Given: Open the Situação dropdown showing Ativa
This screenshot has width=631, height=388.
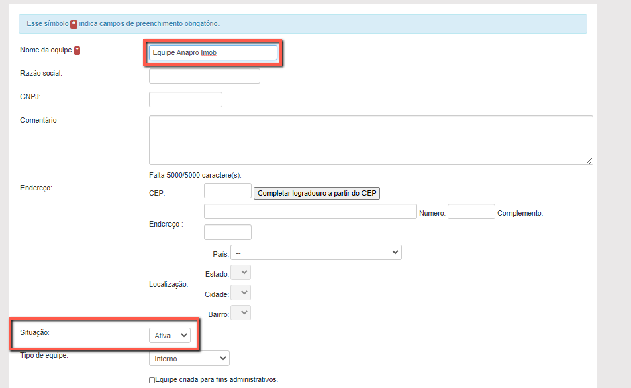Looking at the screenshot, I should point(170,336).
